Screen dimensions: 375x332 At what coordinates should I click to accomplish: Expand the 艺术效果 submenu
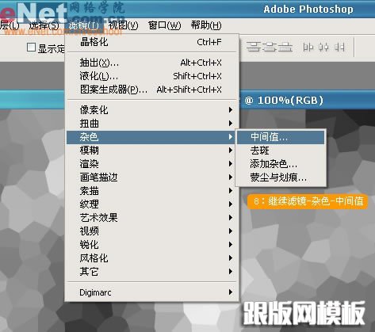[151, 218]
